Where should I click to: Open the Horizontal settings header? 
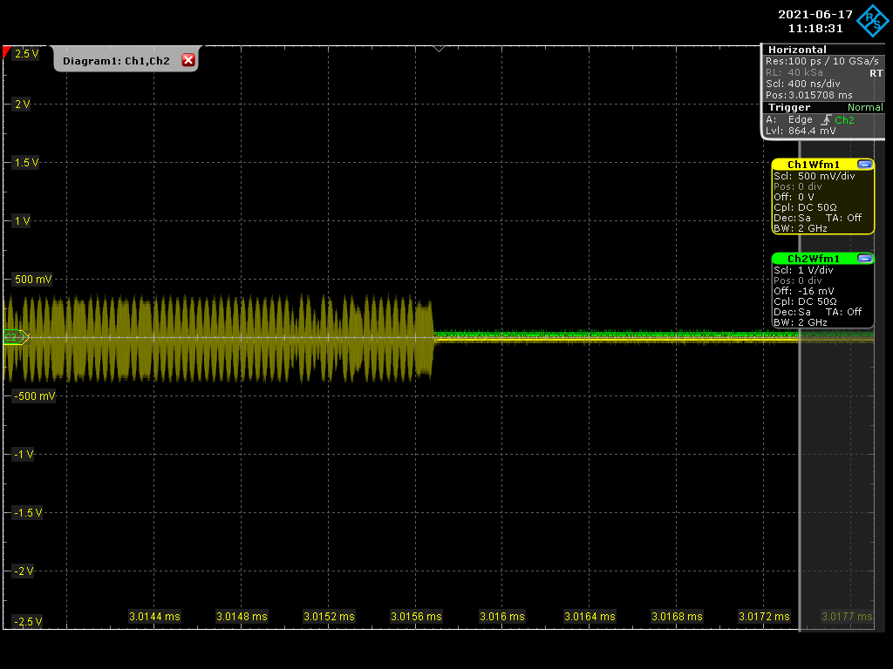point(797,50)
